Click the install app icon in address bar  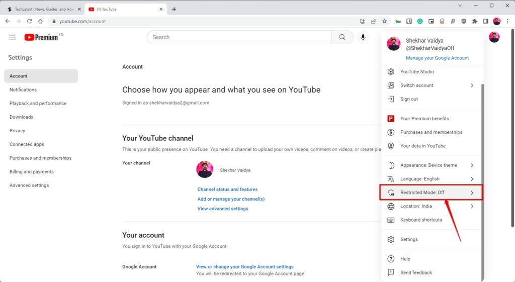pyautogui.click(x=362, y=21)
